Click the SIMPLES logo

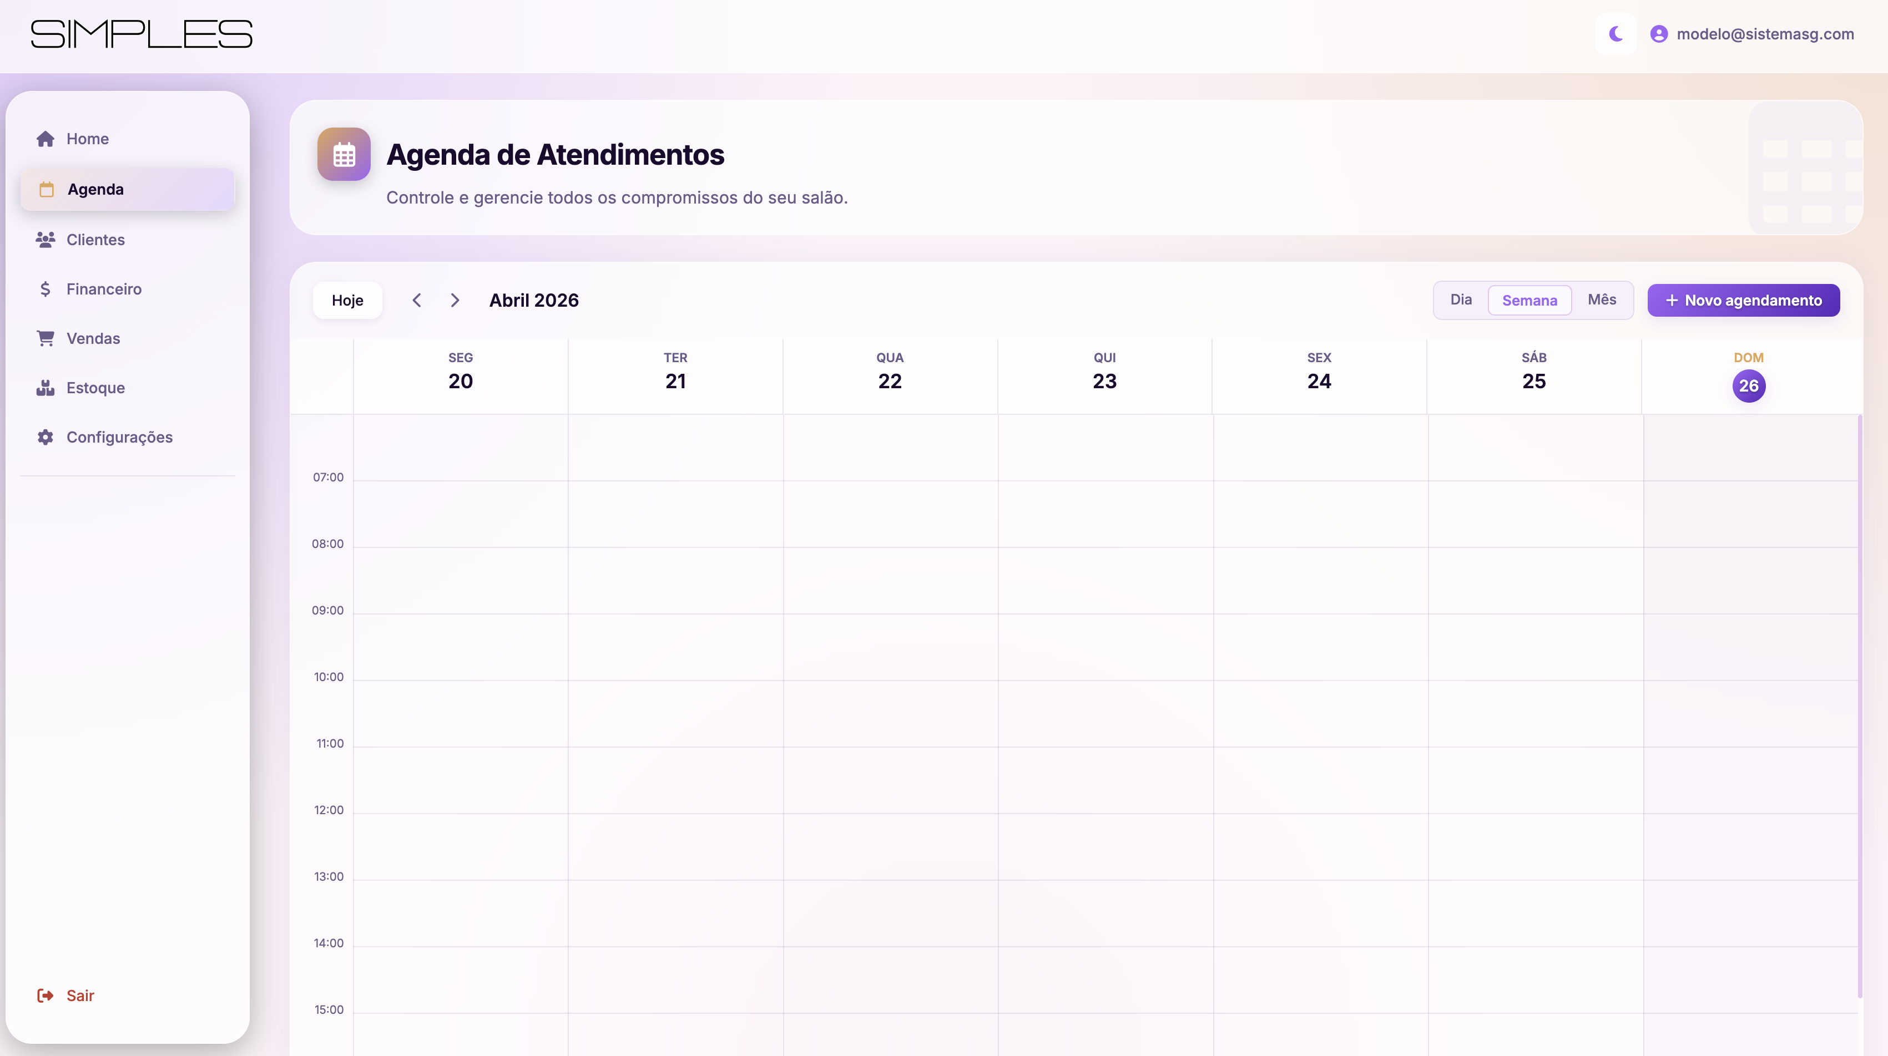click(x=142, y=34)
